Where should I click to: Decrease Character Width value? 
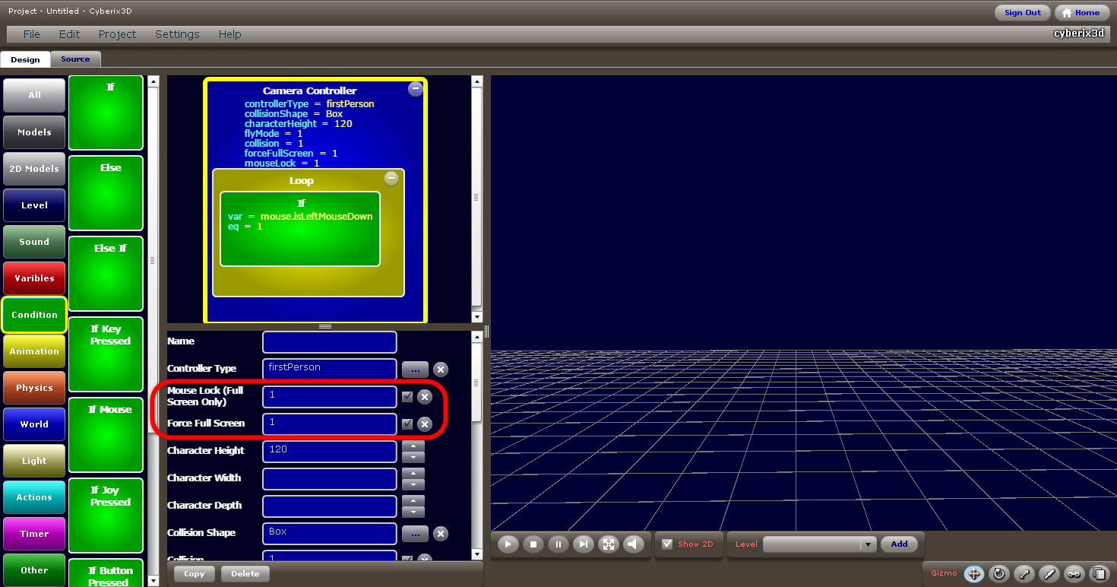tap(413, 484)
